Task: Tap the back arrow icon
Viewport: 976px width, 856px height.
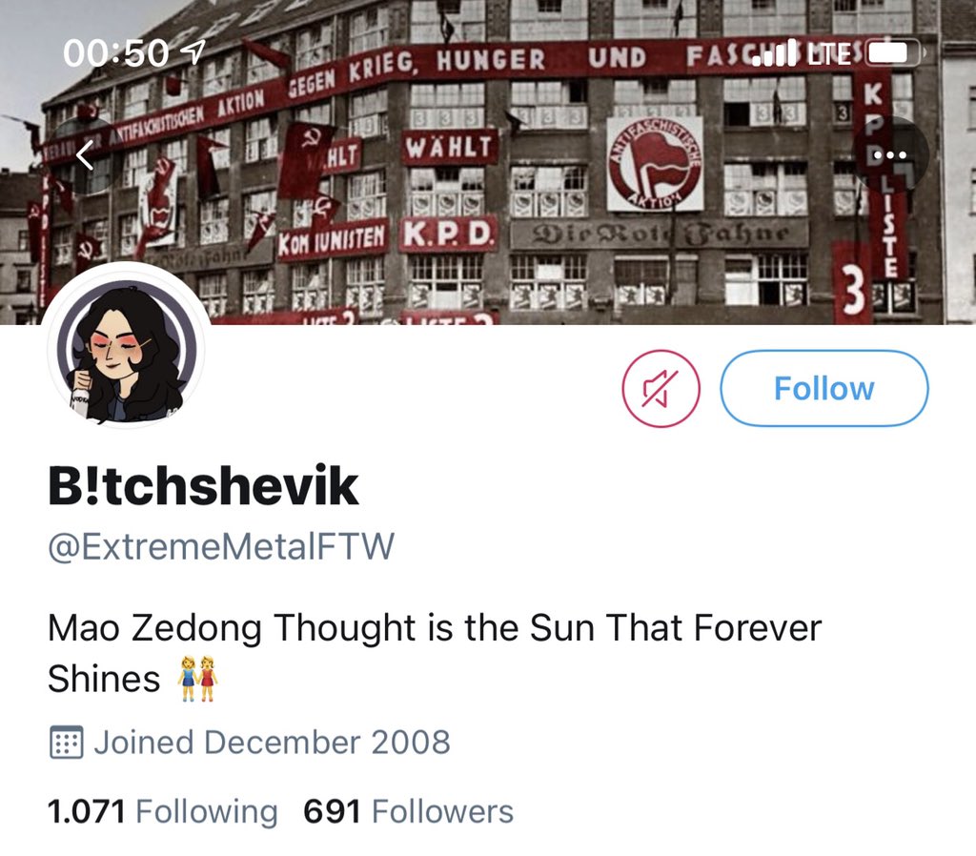Action: point(86,154)
